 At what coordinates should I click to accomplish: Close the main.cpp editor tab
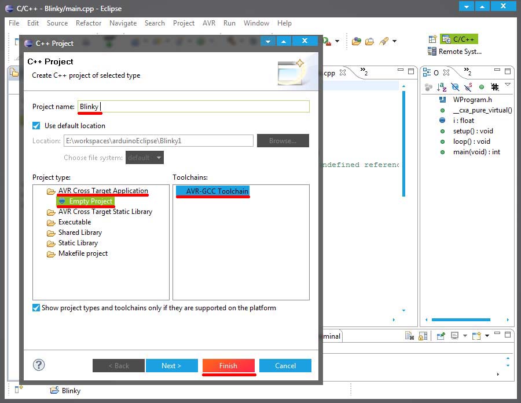[343, 72]
